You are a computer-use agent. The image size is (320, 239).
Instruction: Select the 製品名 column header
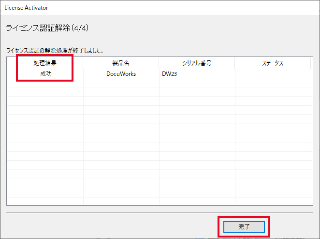pos(121,63)
